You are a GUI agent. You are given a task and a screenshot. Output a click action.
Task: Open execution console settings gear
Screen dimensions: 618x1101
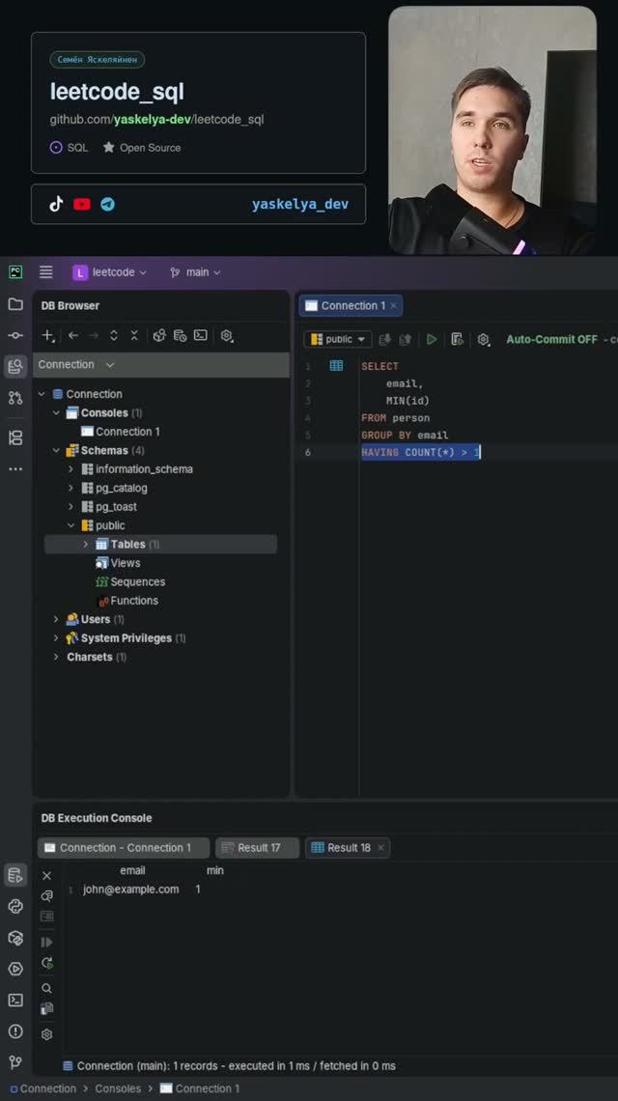point(47,1034)
